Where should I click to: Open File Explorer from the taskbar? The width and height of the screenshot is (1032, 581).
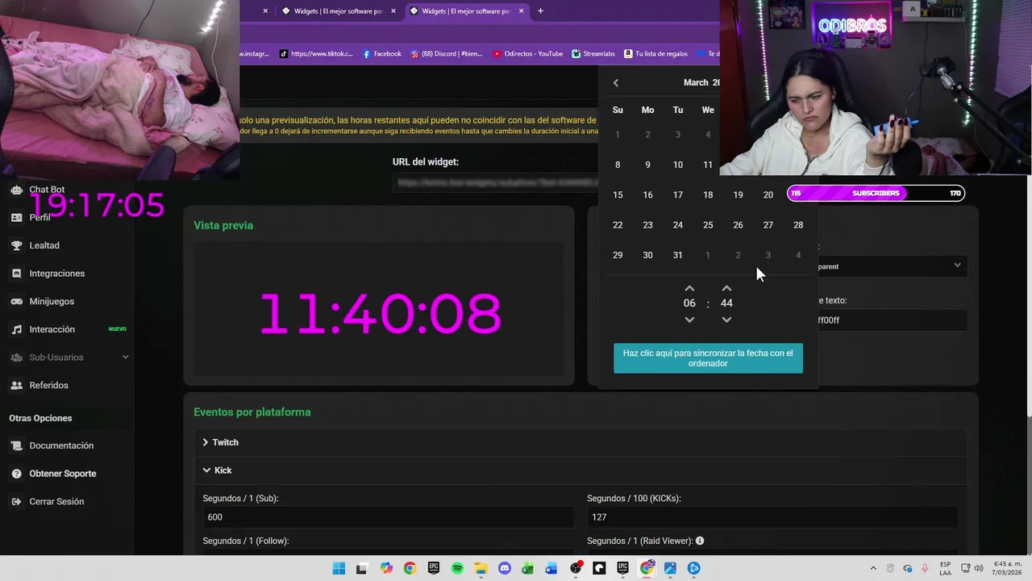tap(481, 568)
